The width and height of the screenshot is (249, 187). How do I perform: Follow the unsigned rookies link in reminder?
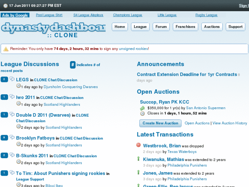pos(133,49)
